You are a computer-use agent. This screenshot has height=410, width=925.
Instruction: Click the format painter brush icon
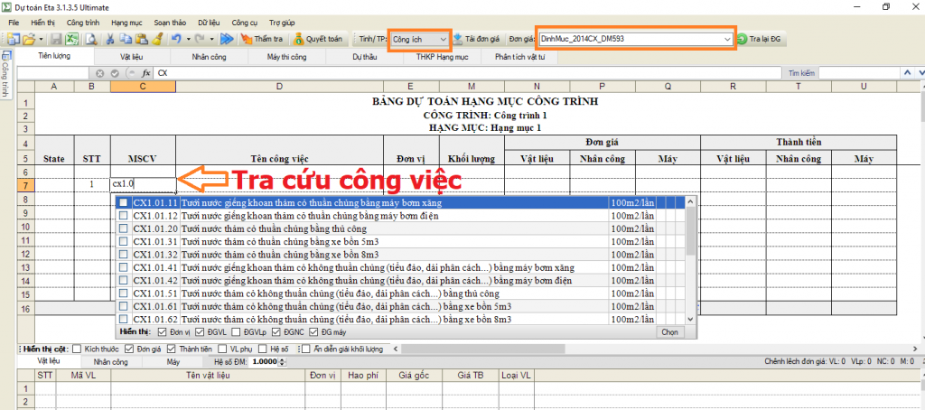[157, 39]
